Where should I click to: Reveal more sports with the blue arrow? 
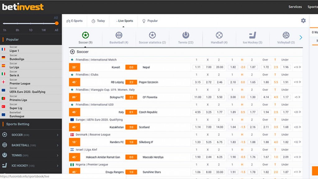tap(300, 37)
